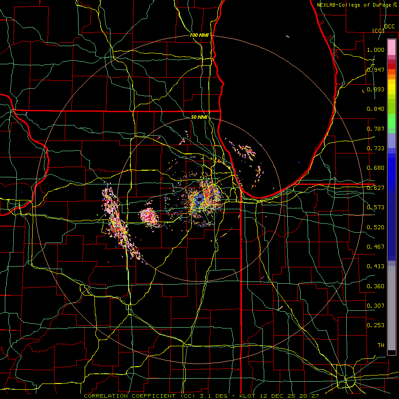Viewport: 399px width, 399px height.
Task: Pick the gray band of the color scale
Action: pyautogui.click(x=391, y=308)
